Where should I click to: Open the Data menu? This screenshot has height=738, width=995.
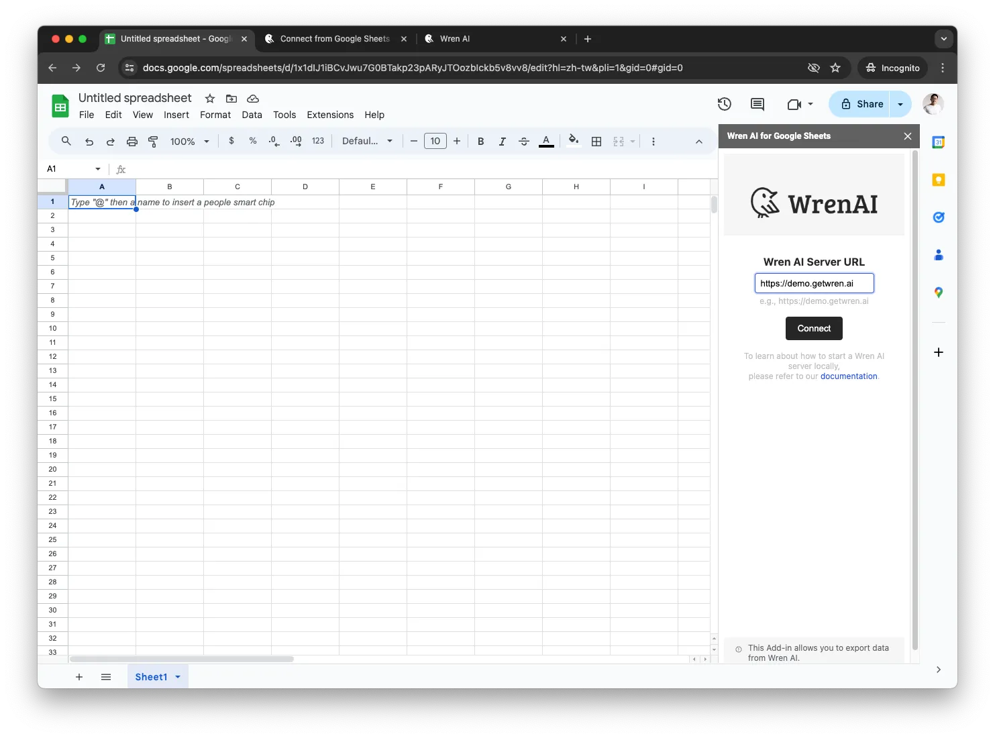tap(252, 115)
